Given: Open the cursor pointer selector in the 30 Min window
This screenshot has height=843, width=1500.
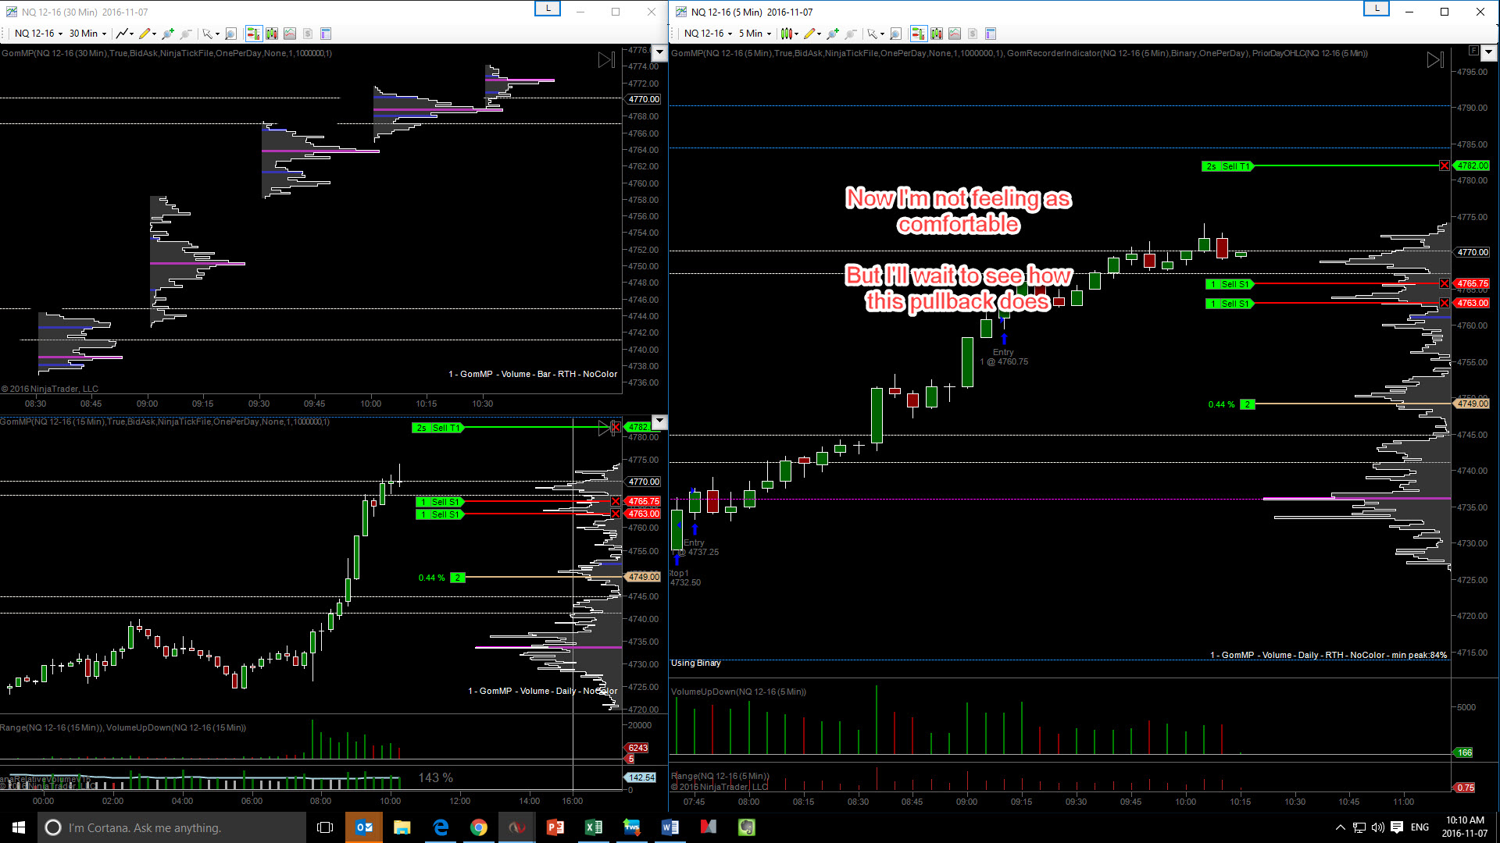Looking at the screenshot, I should (x=209, y=34).
